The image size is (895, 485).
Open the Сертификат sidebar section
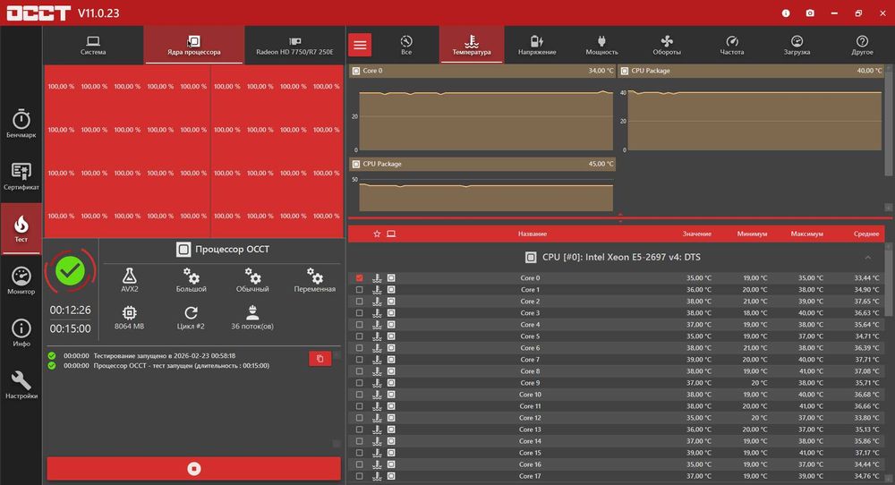coord(21,176)
